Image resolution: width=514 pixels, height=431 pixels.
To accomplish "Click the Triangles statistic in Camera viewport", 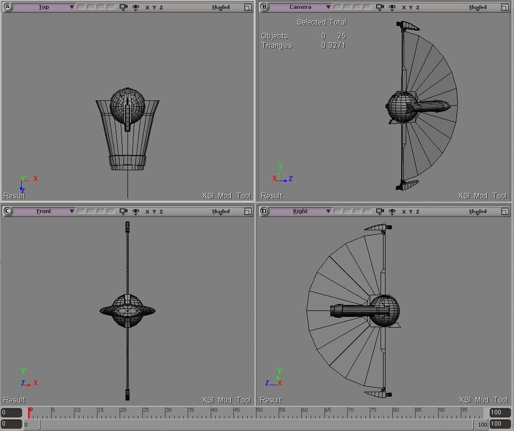I will [x=303, y=45].
